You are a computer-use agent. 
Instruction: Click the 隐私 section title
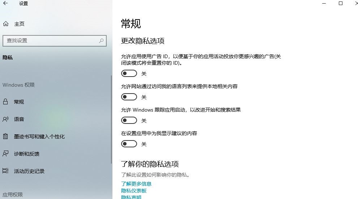[8, 57]
